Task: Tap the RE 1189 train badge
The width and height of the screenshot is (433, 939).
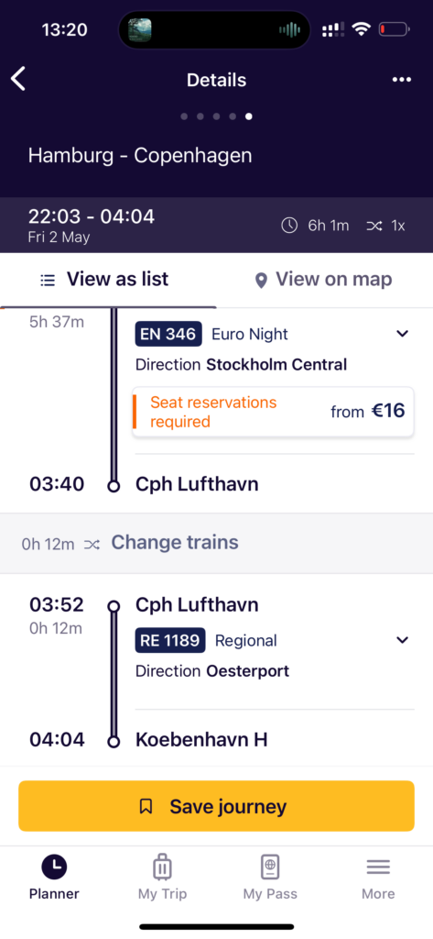Action: 170,640
